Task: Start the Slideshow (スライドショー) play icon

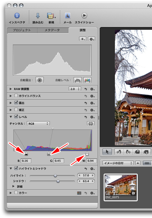Action: pos(84,16)
